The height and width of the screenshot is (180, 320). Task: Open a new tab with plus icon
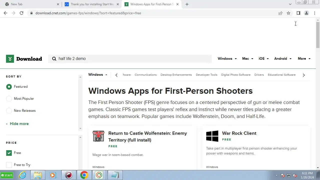(187, 4)
